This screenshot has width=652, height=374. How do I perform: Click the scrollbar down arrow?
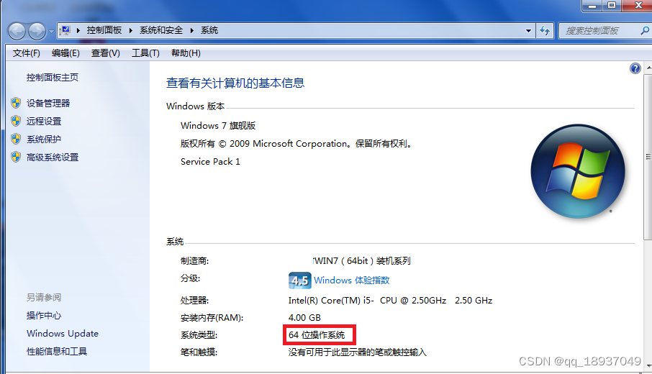648,365
